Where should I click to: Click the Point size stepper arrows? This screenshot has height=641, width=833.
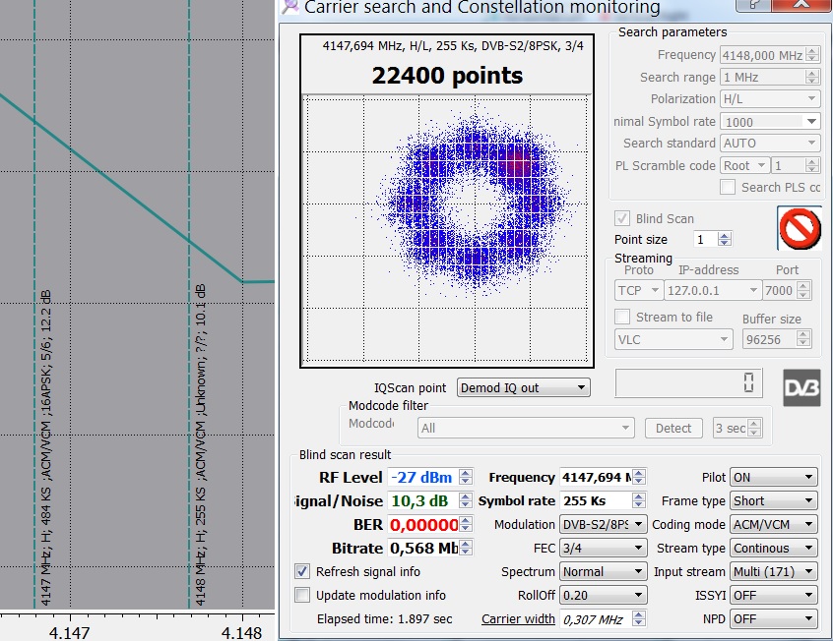coord(724,239)
